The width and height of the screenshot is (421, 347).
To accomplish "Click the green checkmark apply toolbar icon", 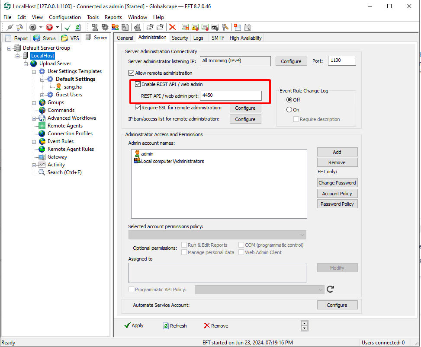I will click(67, 27).
